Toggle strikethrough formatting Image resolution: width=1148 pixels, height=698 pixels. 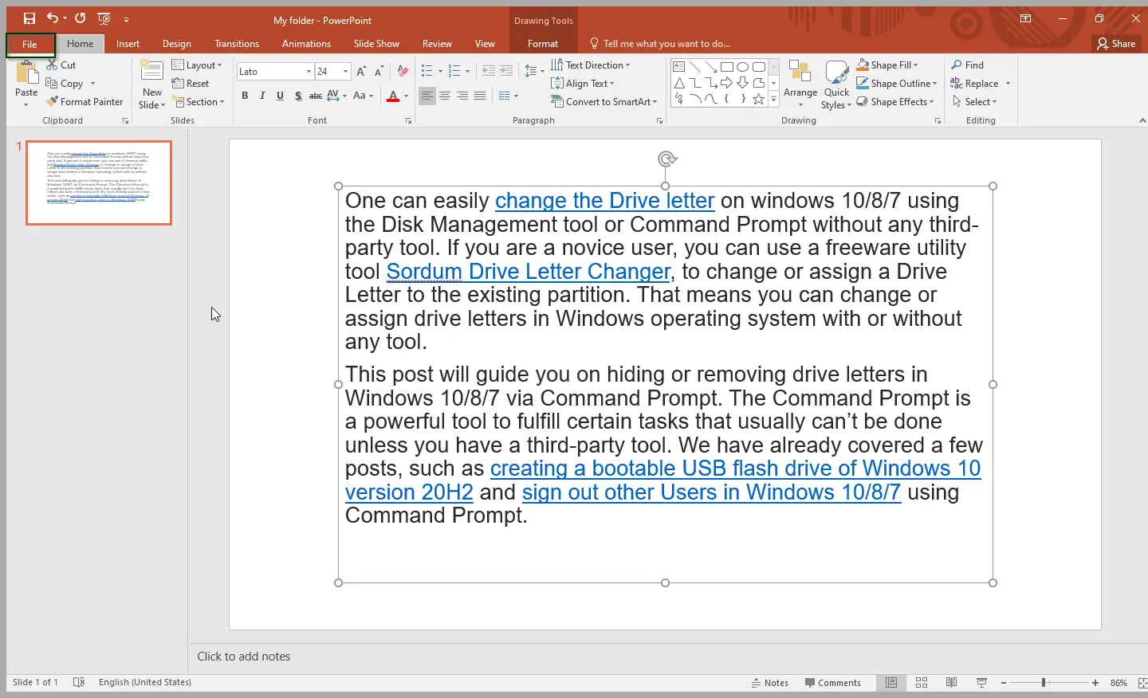click(316, 96)
